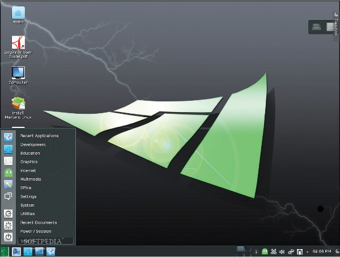Click the spinner icon in the menu sidebar
The image size is (340, 257).
click(x=8, y=225)
